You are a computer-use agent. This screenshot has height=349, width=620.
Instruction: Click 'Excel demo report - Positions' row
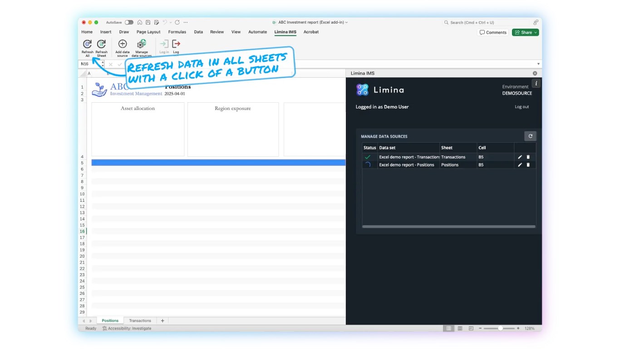pyautogui.click(x=449, y=165)
